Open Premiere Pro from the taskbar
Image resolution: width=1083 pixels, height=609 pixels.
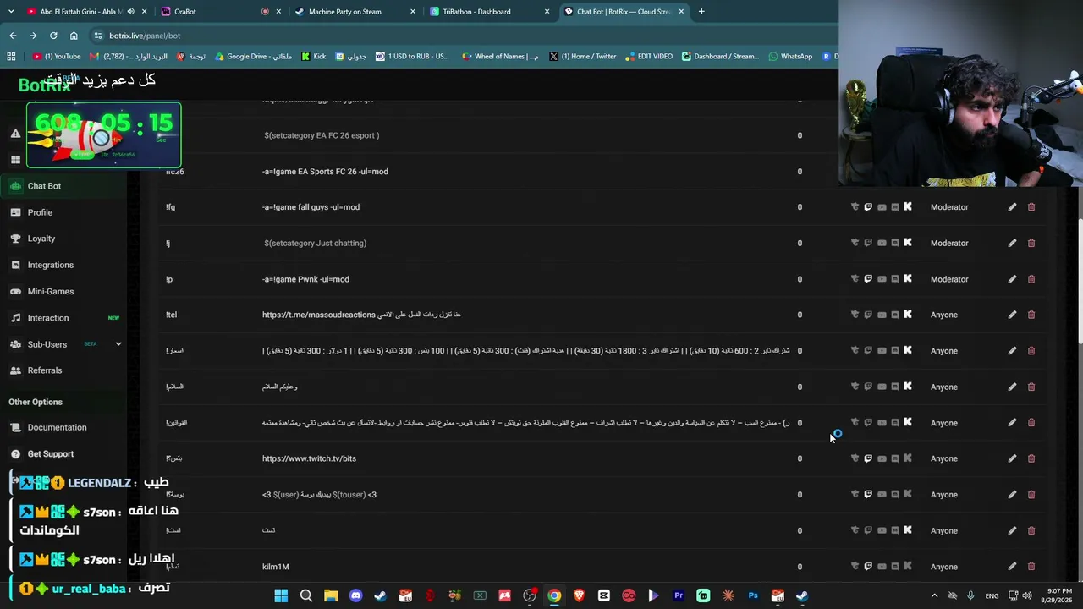679,595
